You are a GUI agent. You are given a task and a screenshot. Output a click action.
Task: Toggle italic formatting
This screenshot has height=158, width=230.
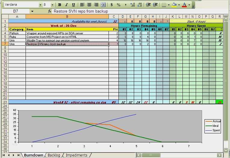pyautogui.click(x=66, y=5)
